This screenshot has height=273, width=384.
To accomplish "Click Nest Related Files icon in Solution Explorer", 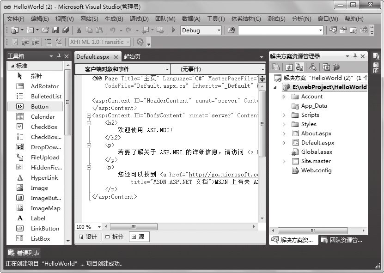I will (299, 67).
